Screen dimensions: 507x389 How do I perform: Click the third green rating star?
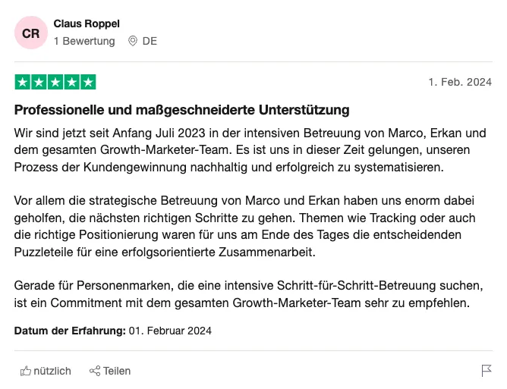(55, 82)
